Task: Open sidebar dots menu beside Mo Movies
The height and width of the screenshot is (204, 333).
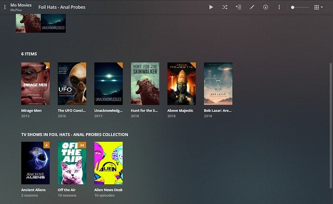Action: click(5, 7)
